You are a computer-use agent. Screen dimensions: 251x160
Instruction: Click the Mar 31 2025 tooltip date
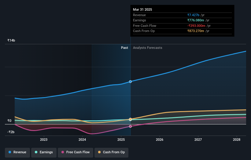[x=142, y=9]
